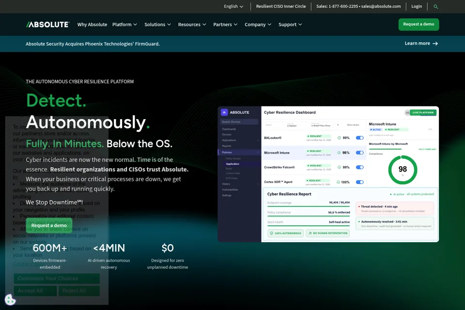Viewport: 465px width, 310px height.
Task: Click the Search Devices field in dashboard
Action: (239, 122)
